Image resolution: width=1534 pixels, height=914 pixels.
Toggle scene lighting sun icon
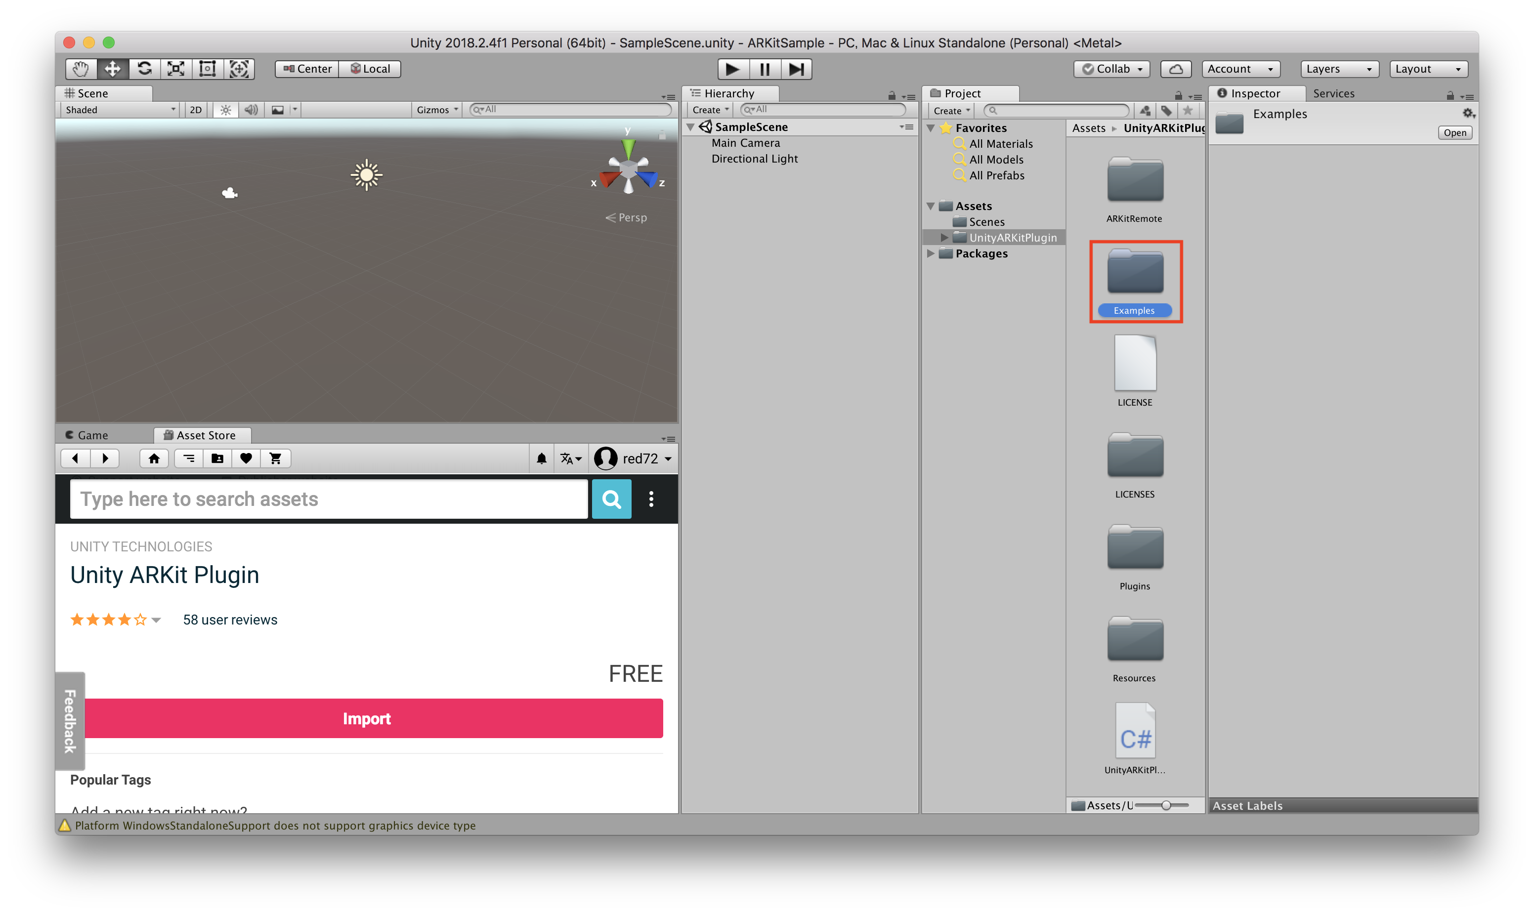pos(225,110)
